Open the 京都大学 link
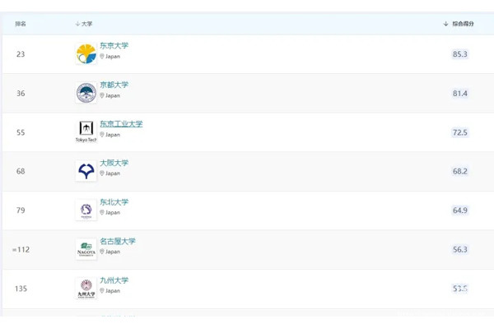The width and height of the screenshot is (494, 328). (114, 85)
